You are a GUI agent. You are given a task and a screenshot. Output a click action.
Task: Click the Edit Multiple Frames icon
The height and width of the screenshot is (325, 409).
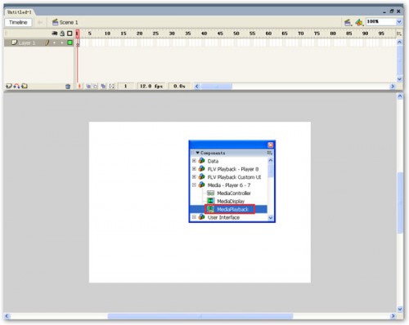pyautogui.click(x=103, y=87)
